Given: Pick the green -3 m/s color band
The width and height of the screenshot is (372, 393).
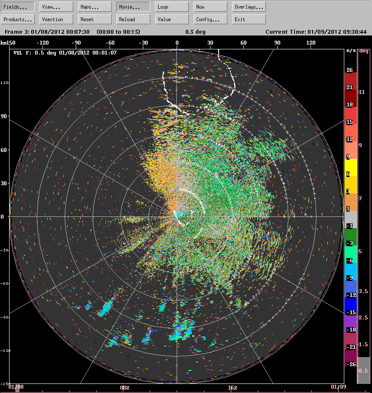Looking at the screenshot, I should tap(351, 237).
